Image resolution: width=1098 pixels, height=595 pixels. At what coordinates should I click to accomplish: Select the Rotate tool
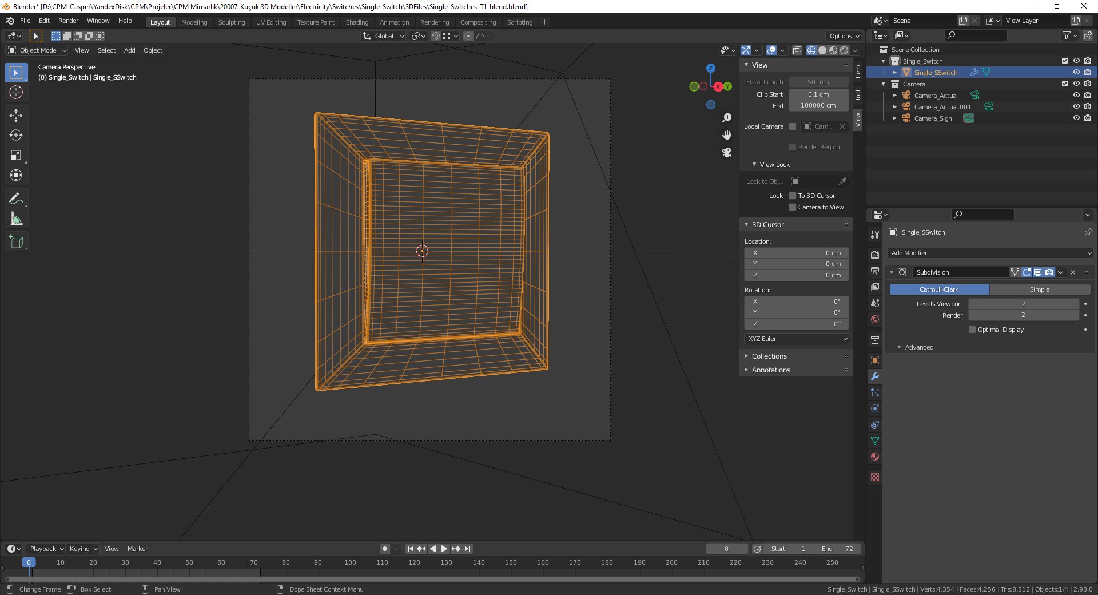click(16, 136)
